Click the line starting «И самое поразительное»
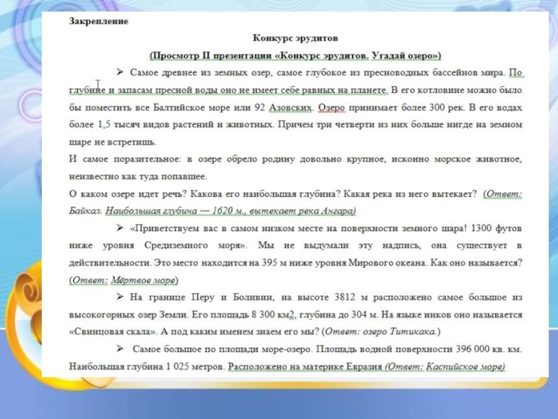The height and width of the screenshot is (419, 558). click(x=295, y=159)
